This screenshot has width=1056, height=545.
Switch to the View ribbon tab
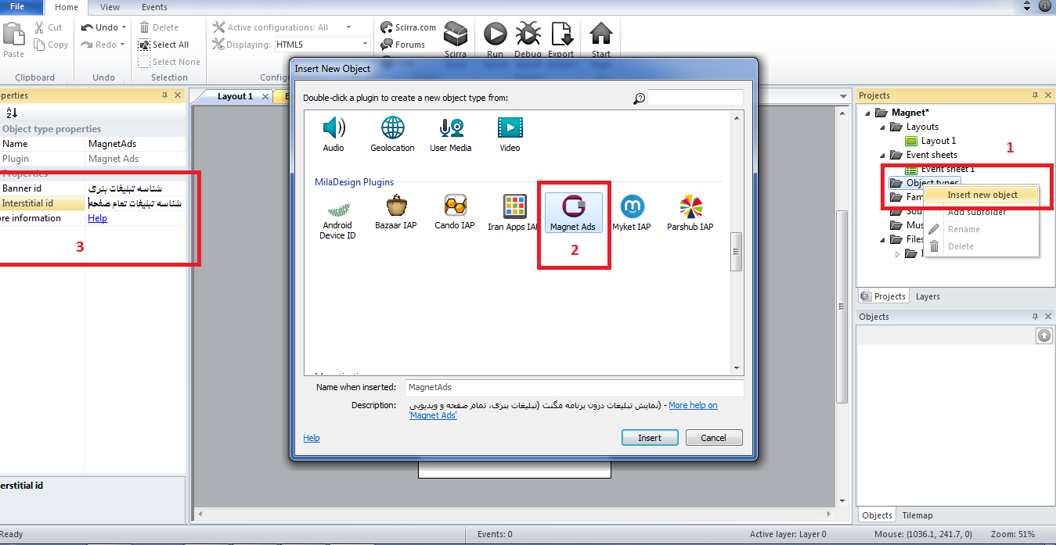(x=110, y=7)
